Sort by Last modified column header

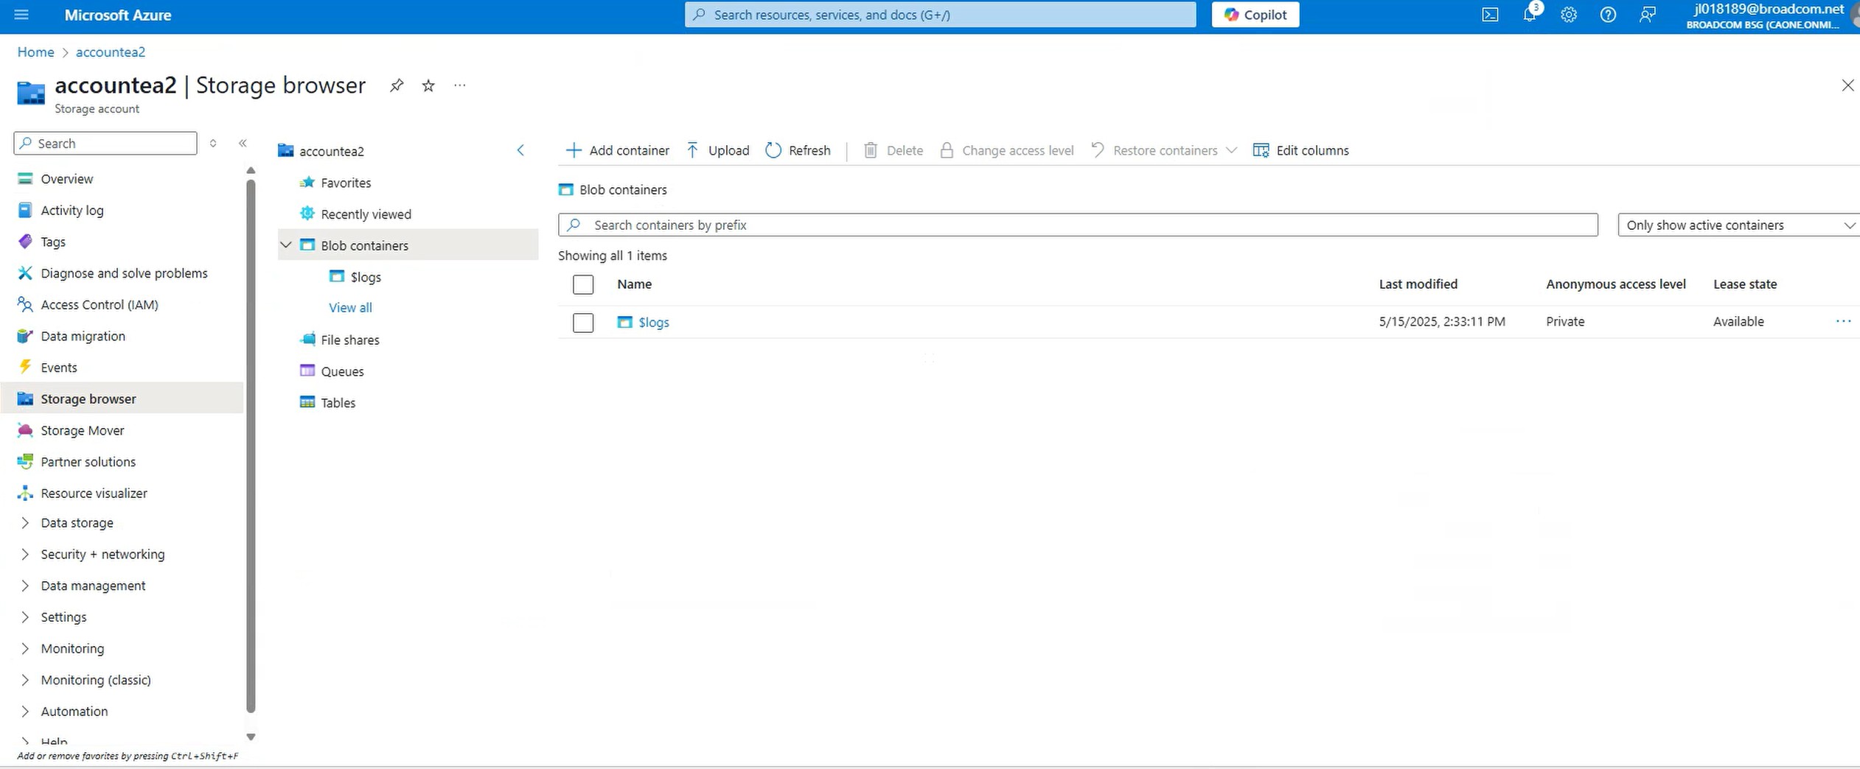1418,284
